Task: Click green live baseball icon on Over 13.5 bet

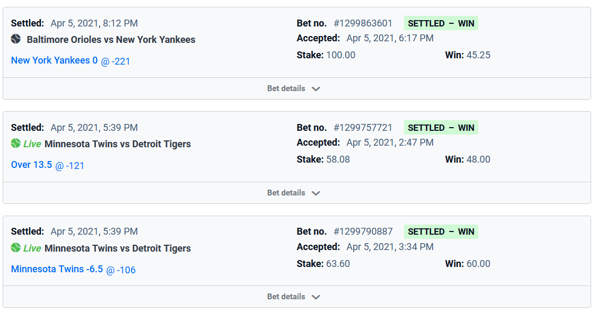Action: [15, 144]
